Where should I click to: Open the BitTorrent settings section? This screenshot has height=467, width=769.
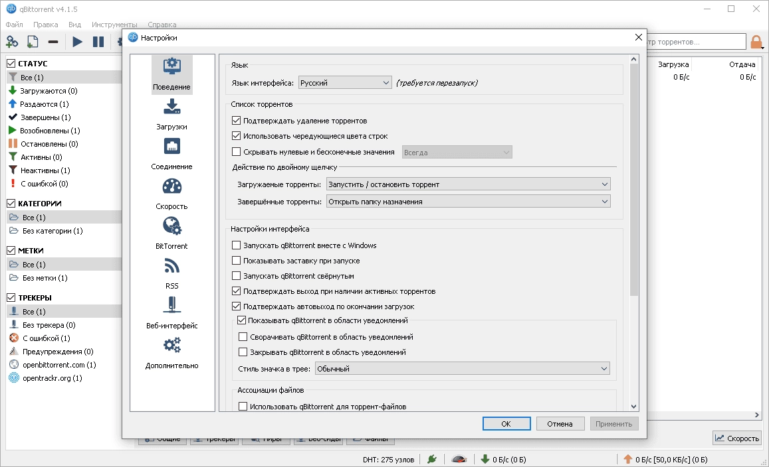point(171,233)
